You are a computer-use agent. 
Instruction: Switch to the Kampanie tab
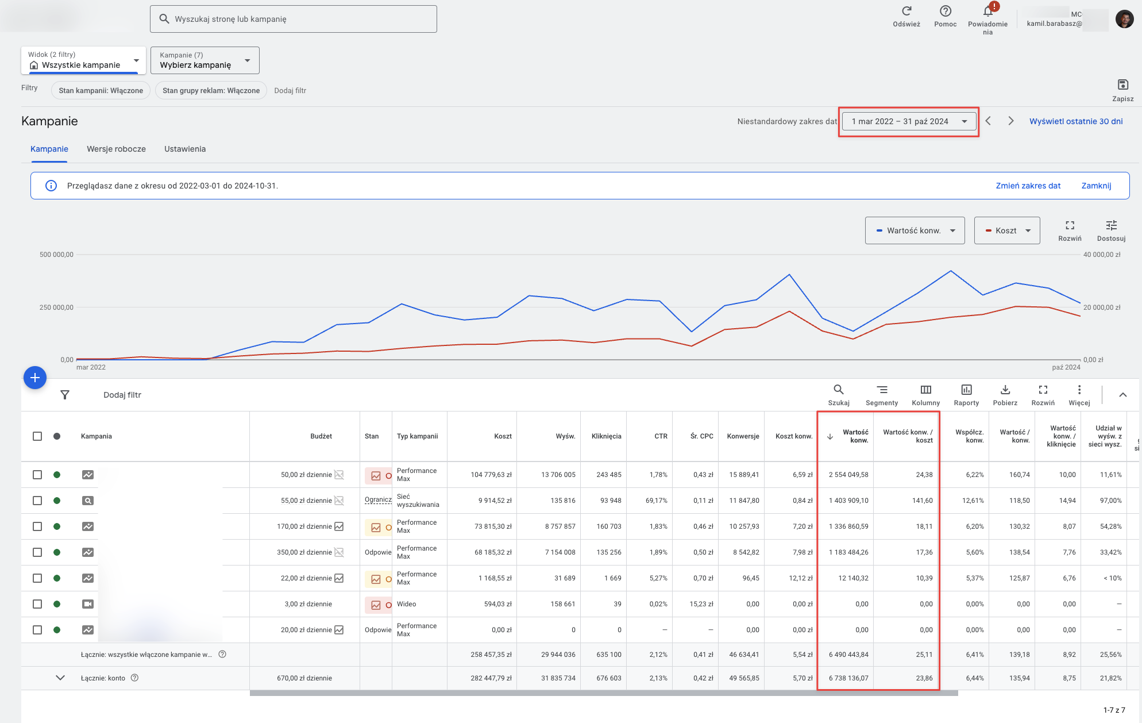[x=49, y=149]
